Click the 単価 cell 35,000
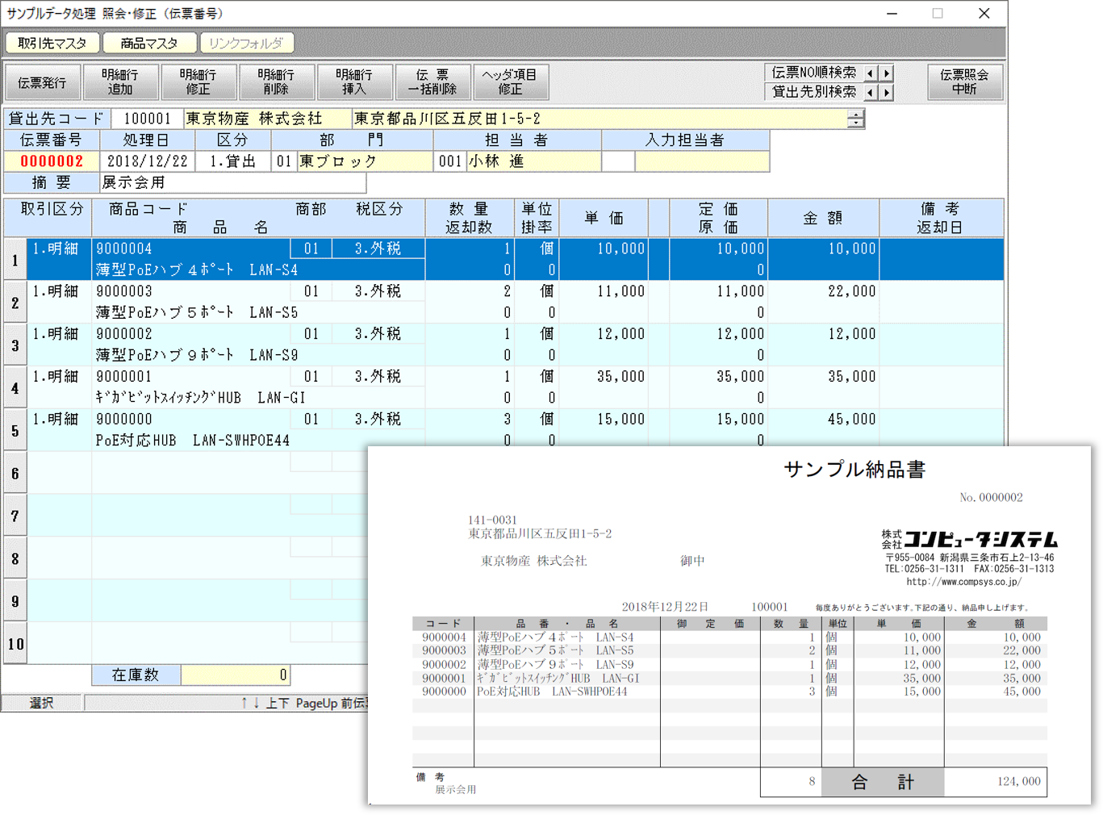The height and width of the screenshot is (815, 1103). [x=603, y=377]
